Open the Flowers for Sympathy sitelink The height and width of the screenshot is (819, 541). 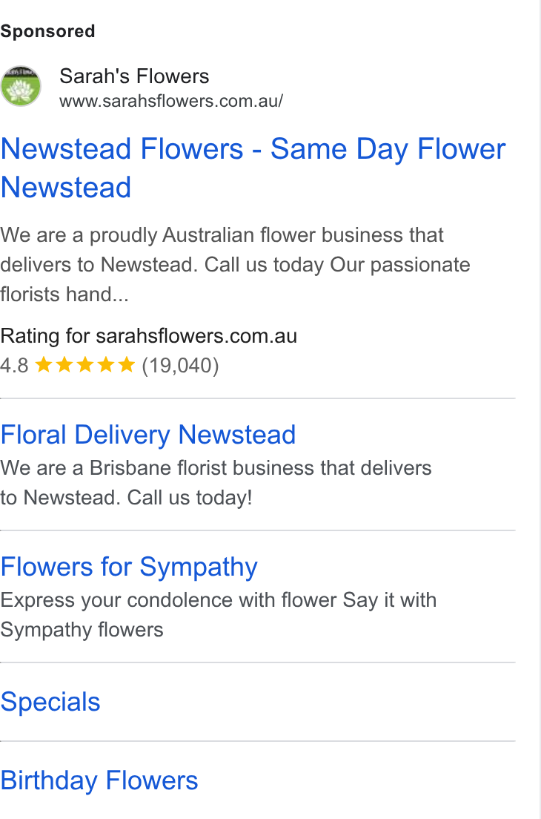tap(129, 567)
